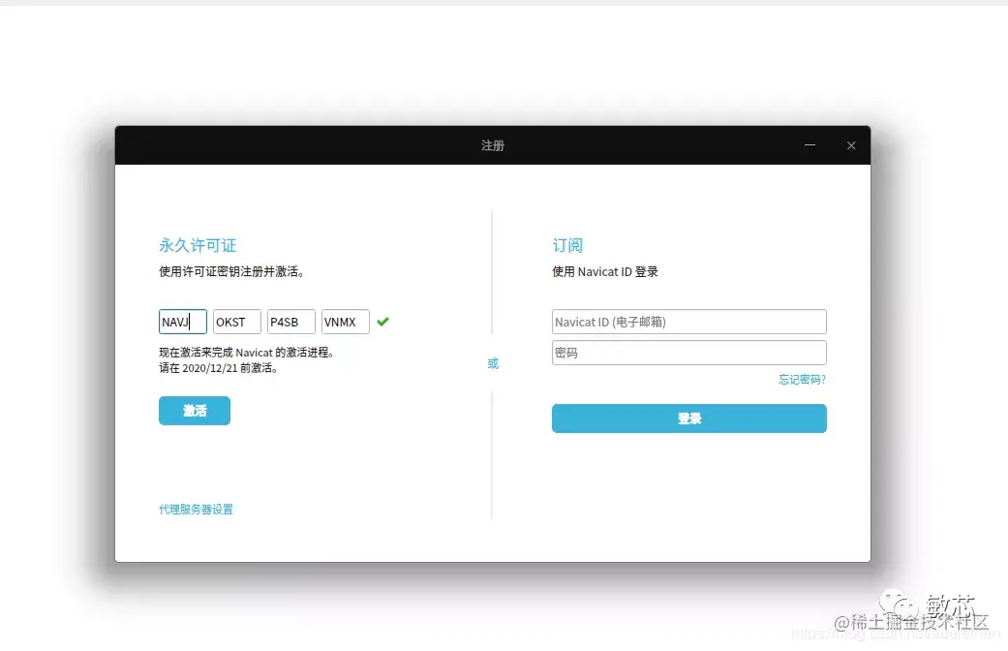Click the 登录 login button
The width and height of the screenshot is (1008, 651).
click(689, 418)
